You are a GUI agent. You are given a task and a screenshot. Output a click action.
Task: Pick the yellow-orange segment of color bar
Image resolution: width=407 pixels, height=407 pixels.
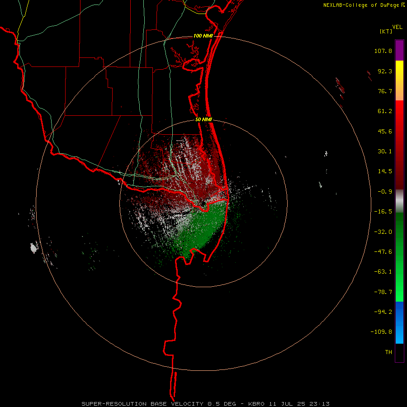[x=399, y=80]
